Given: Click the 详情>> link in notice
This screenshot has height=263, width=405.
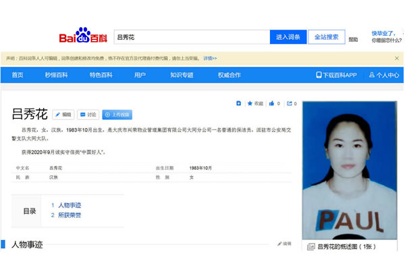Looking at the screenshot, I should coord(210,58).
